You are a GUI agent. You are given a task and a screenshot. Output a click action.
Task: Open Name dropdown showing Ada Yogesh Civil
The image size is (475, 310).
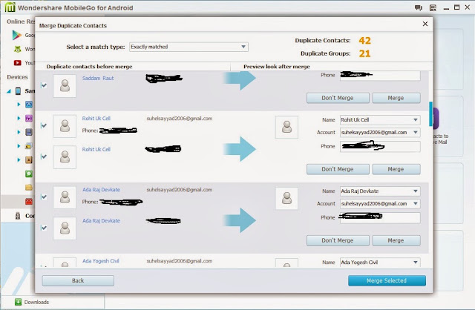[x=380, y=263]
